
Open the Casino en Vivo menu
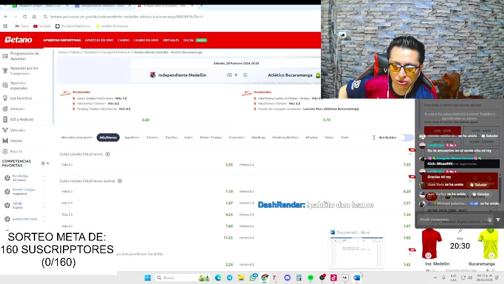[146, 40]
